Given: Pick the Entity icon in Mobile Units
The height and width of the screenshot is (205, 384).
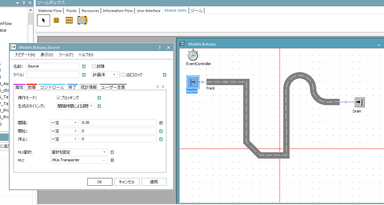Looking at the screenshot, I should coord(56,20).
